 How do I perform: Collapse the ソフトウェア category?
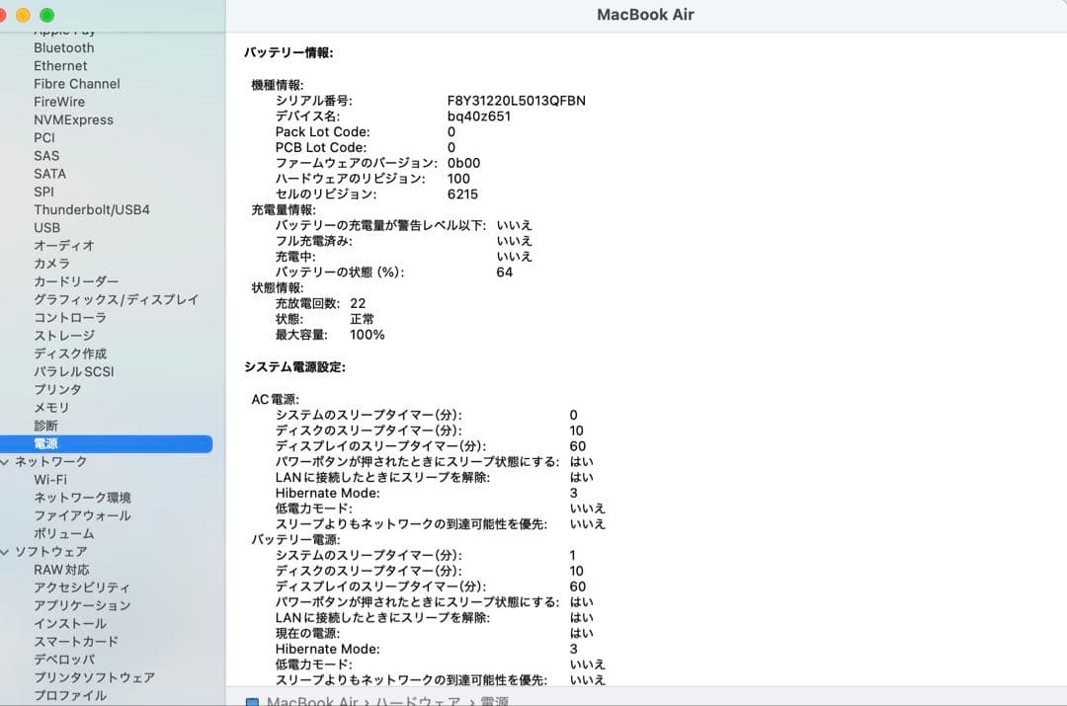coord(7,551)
